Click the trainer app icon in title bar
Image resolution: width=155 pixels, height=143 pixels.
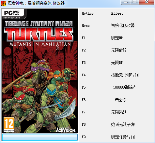point(3,3)
